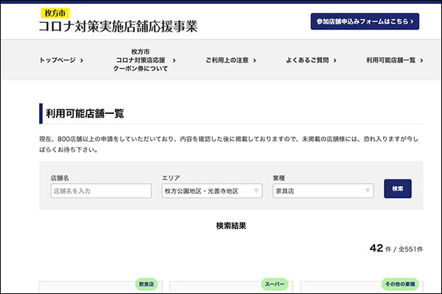The width and height of the screenshot is (442, 294).
Task: Open 枚方市コロナ対策店舗応援クーポン券について menu item
Action: click(141, 60)
